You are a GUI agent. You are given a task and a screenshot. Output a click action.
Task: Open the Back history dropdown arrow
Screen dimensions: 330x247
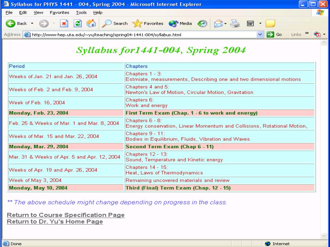32,23
